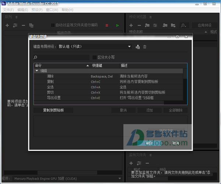Click the import presets icon

(165, 25)
